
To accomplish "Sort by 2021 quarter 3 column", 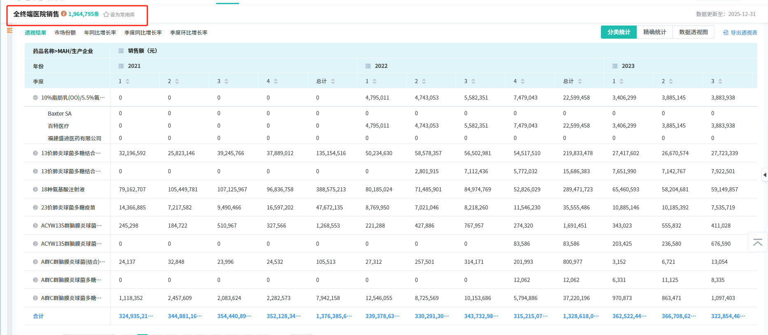I will 226,81.
